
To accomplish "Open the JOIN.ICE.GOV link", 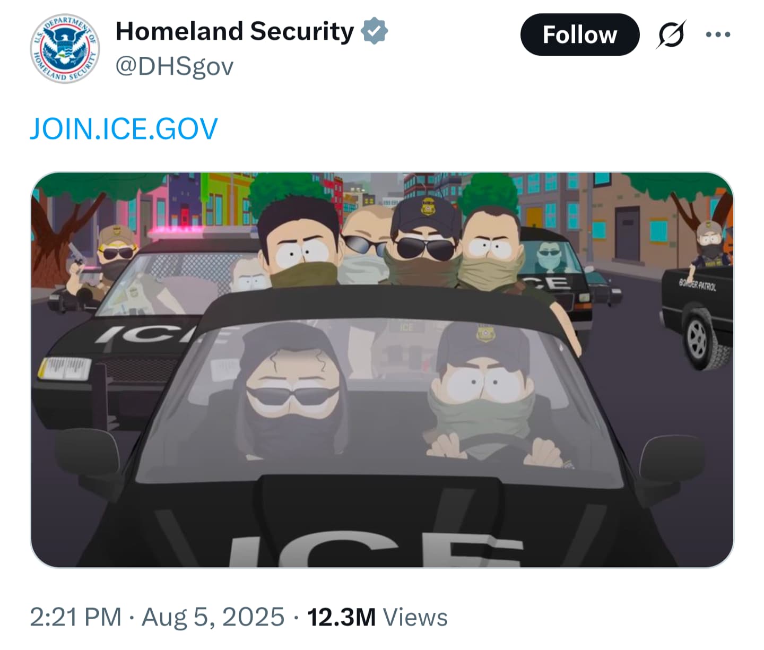I will click(124, 129).
